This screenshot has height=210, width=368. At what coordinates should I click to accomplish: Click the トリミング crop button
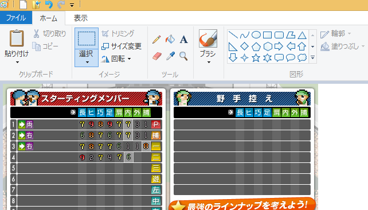[118, 34]
